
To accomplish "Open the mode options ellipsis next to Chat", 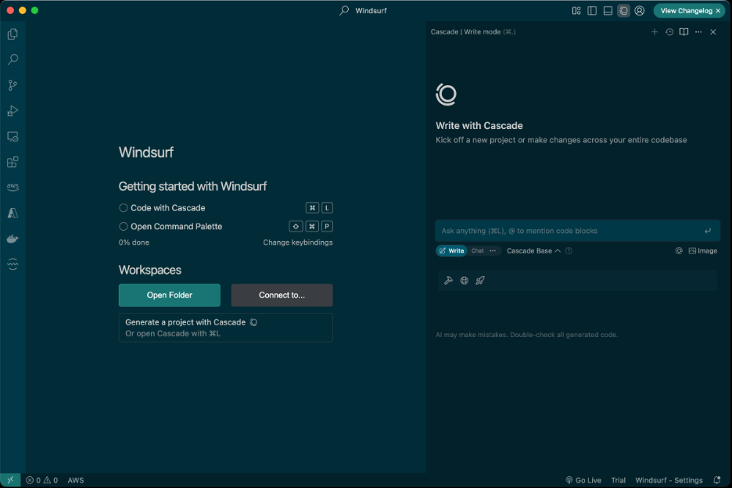I will pyautogui.click(x=493, y=251).
